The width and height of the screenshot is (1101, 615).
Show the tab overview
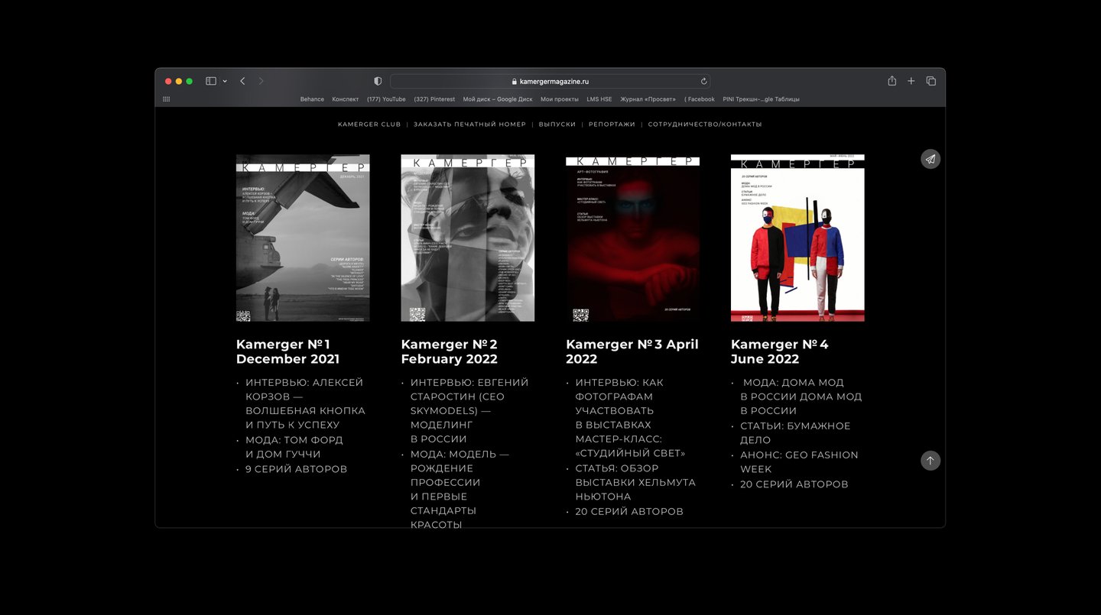coord(930,81)
